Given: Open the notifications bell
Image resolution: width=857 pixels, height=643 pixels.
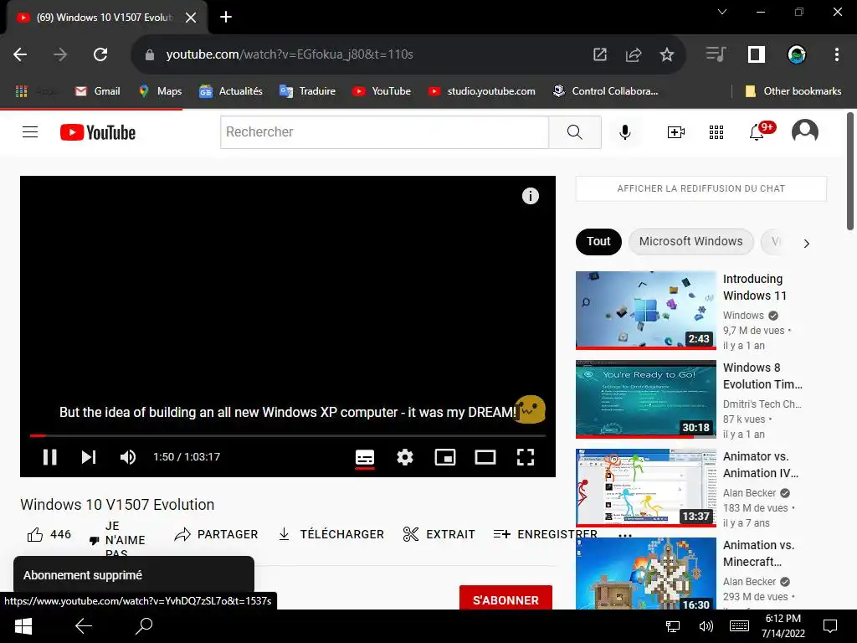Looking at the screenshot, I should tap(757, 131).
